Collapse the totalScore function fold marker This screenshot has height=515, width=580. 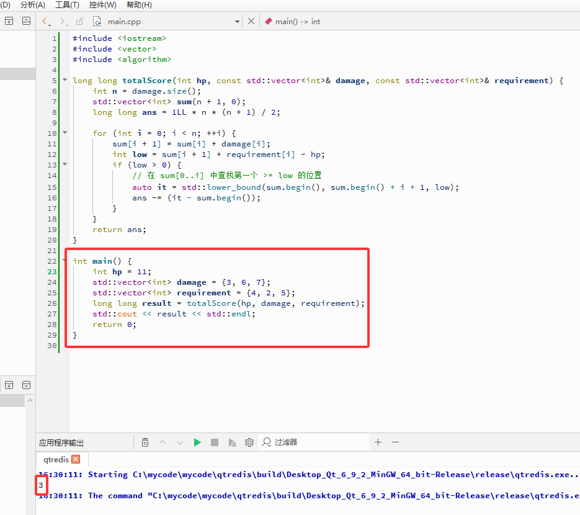[65, 80]
